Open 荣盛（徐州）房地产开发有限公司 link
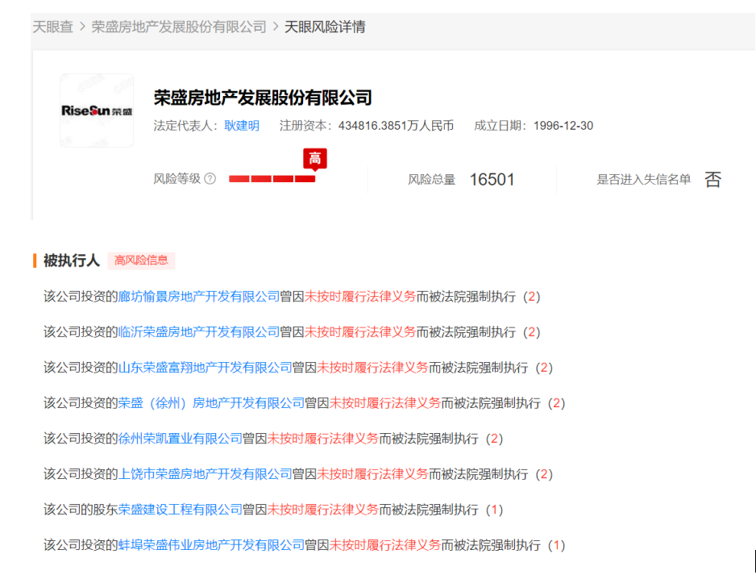756x579 pixels. pos(212,403)
